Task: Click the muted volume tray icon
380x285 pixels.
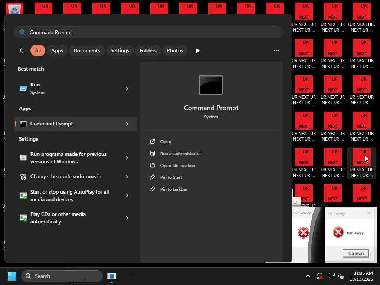Action: [x=341, y=276]
